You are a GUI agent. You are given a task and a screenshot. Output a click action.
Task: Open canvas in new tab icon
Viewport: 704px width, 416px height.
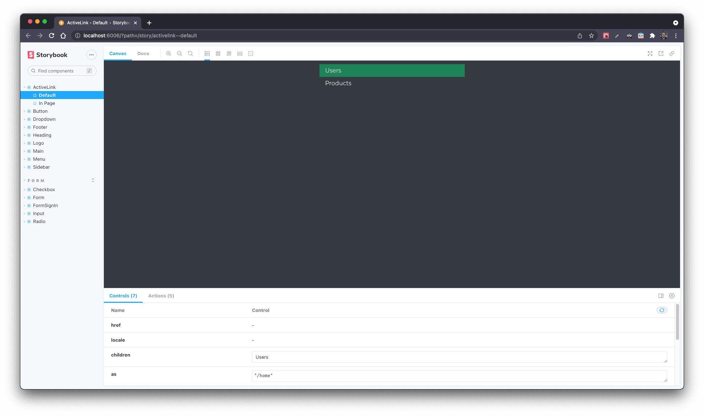pyautogui.click(x=661, y=53)
